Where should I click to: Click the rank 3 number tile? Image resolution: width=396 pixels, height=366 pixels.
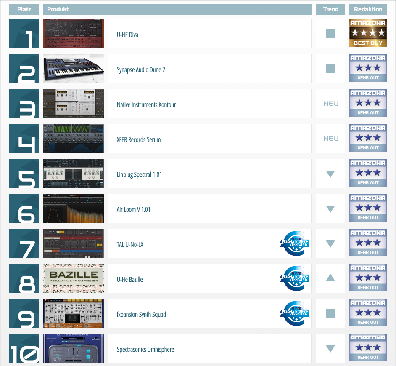tap(24, 104)
